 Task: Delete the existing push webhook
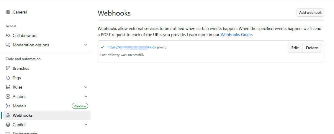[x=312, y=48]
